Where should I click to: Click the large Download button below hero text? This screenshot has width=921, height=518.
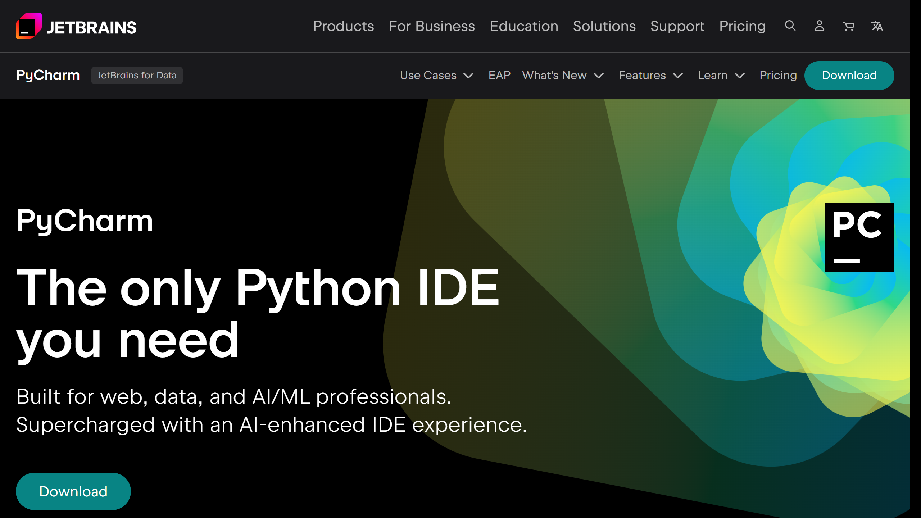click(73, 491)
